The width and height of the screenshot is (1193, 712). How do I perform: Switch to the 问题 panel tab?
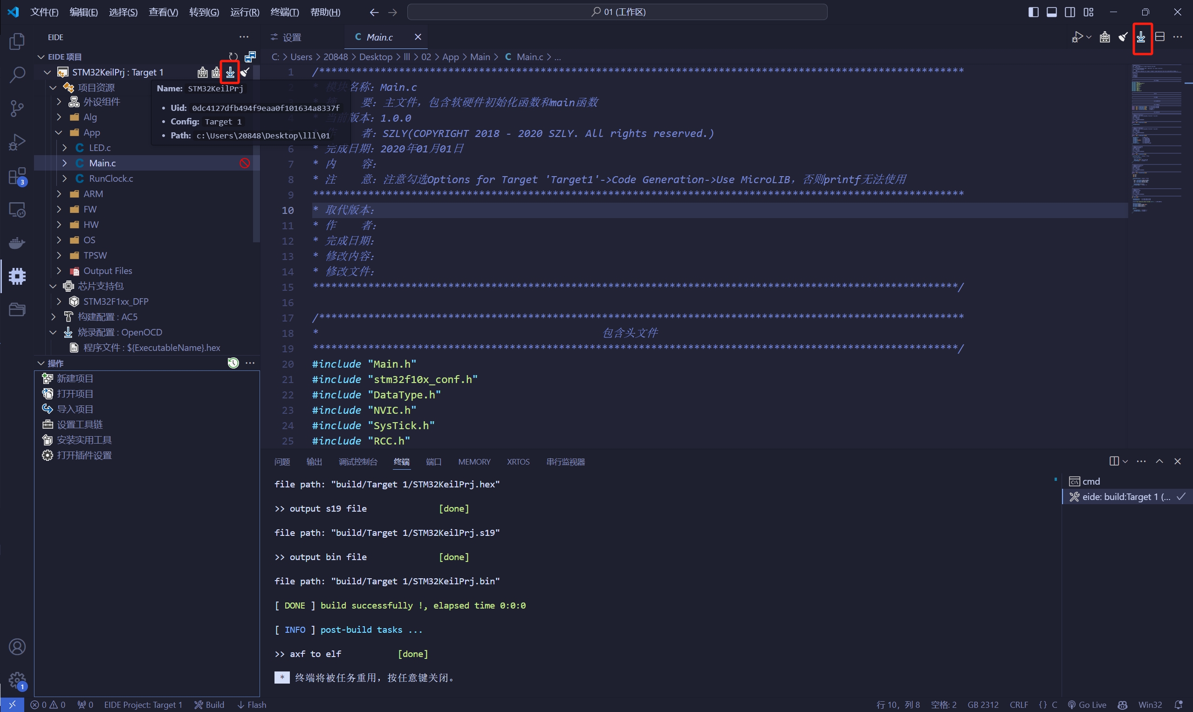click(282, 462)
